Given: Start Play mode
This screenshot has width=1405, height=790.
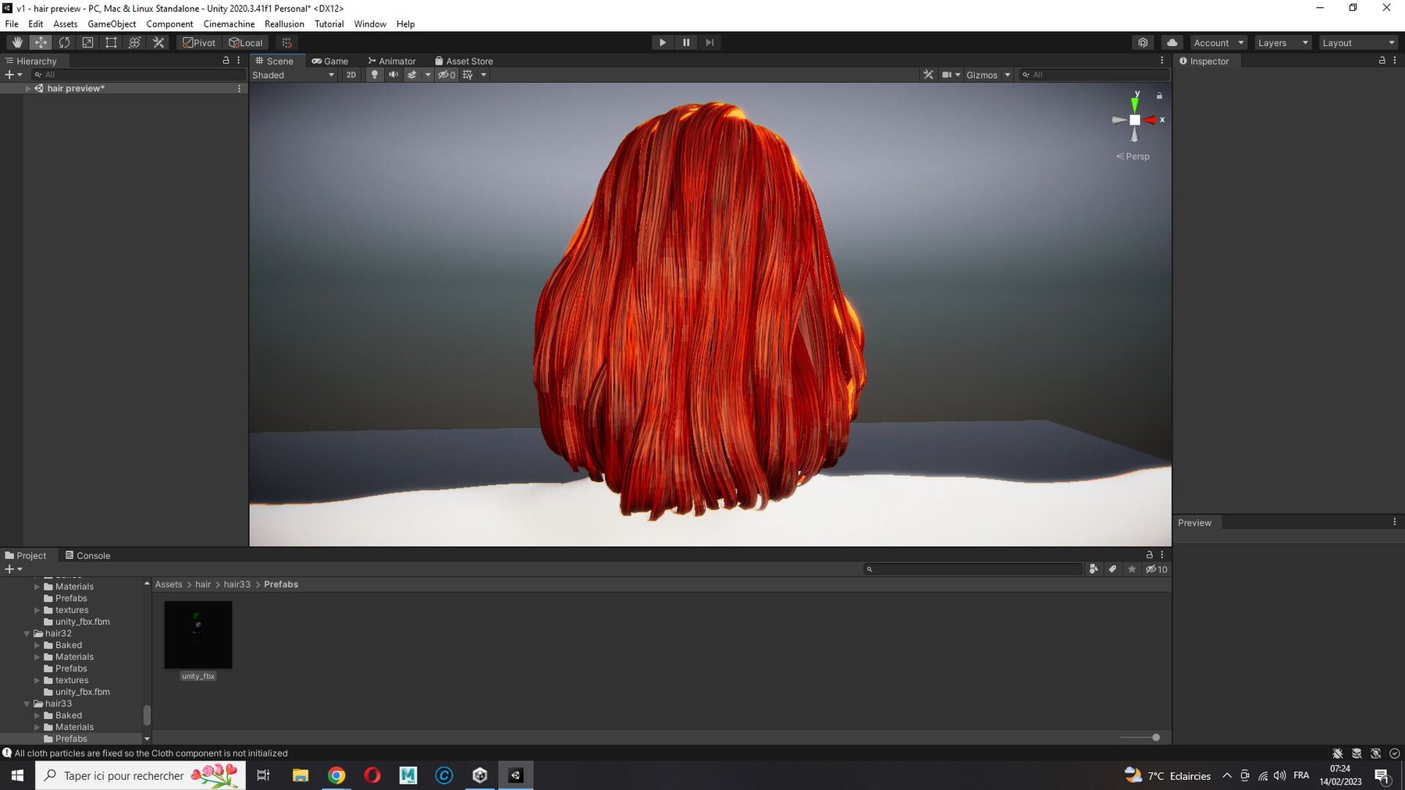Looking at the screenshot, I should pos(663,43).
